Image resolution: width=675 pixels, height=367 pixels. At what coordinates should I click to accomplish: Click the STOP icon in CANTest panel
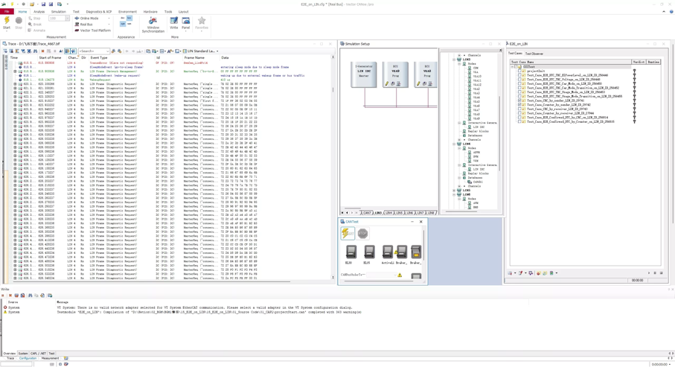[x=362, y=233]
